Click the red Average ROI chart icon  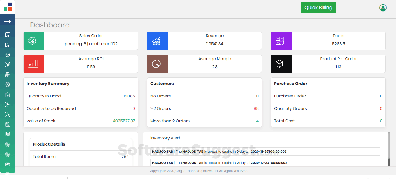34,64
